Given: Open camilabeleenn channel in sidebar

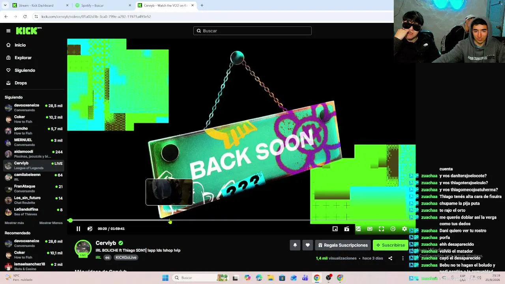Looking at the screenshot, I should click(x=34, y=177).
